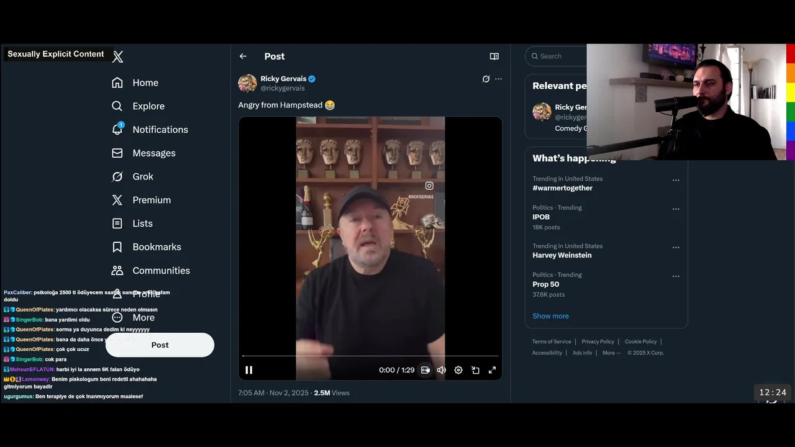The image size is (795, 447).
Task: Click the X logo icon
Action: tap(117, 57)
